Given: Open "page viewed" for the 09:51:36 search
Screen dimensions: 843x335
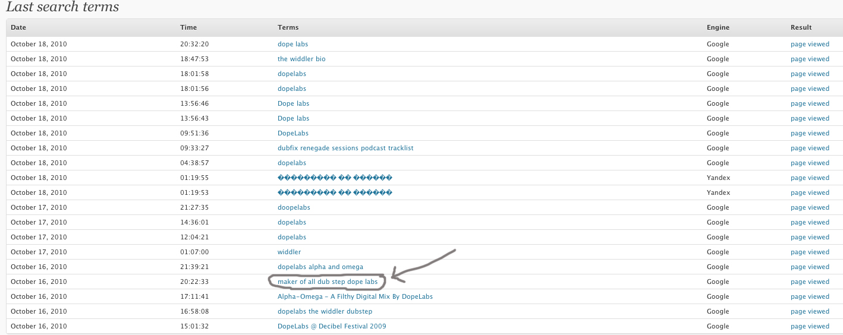Looking at the screenshot, I should [x=810, y=133].
